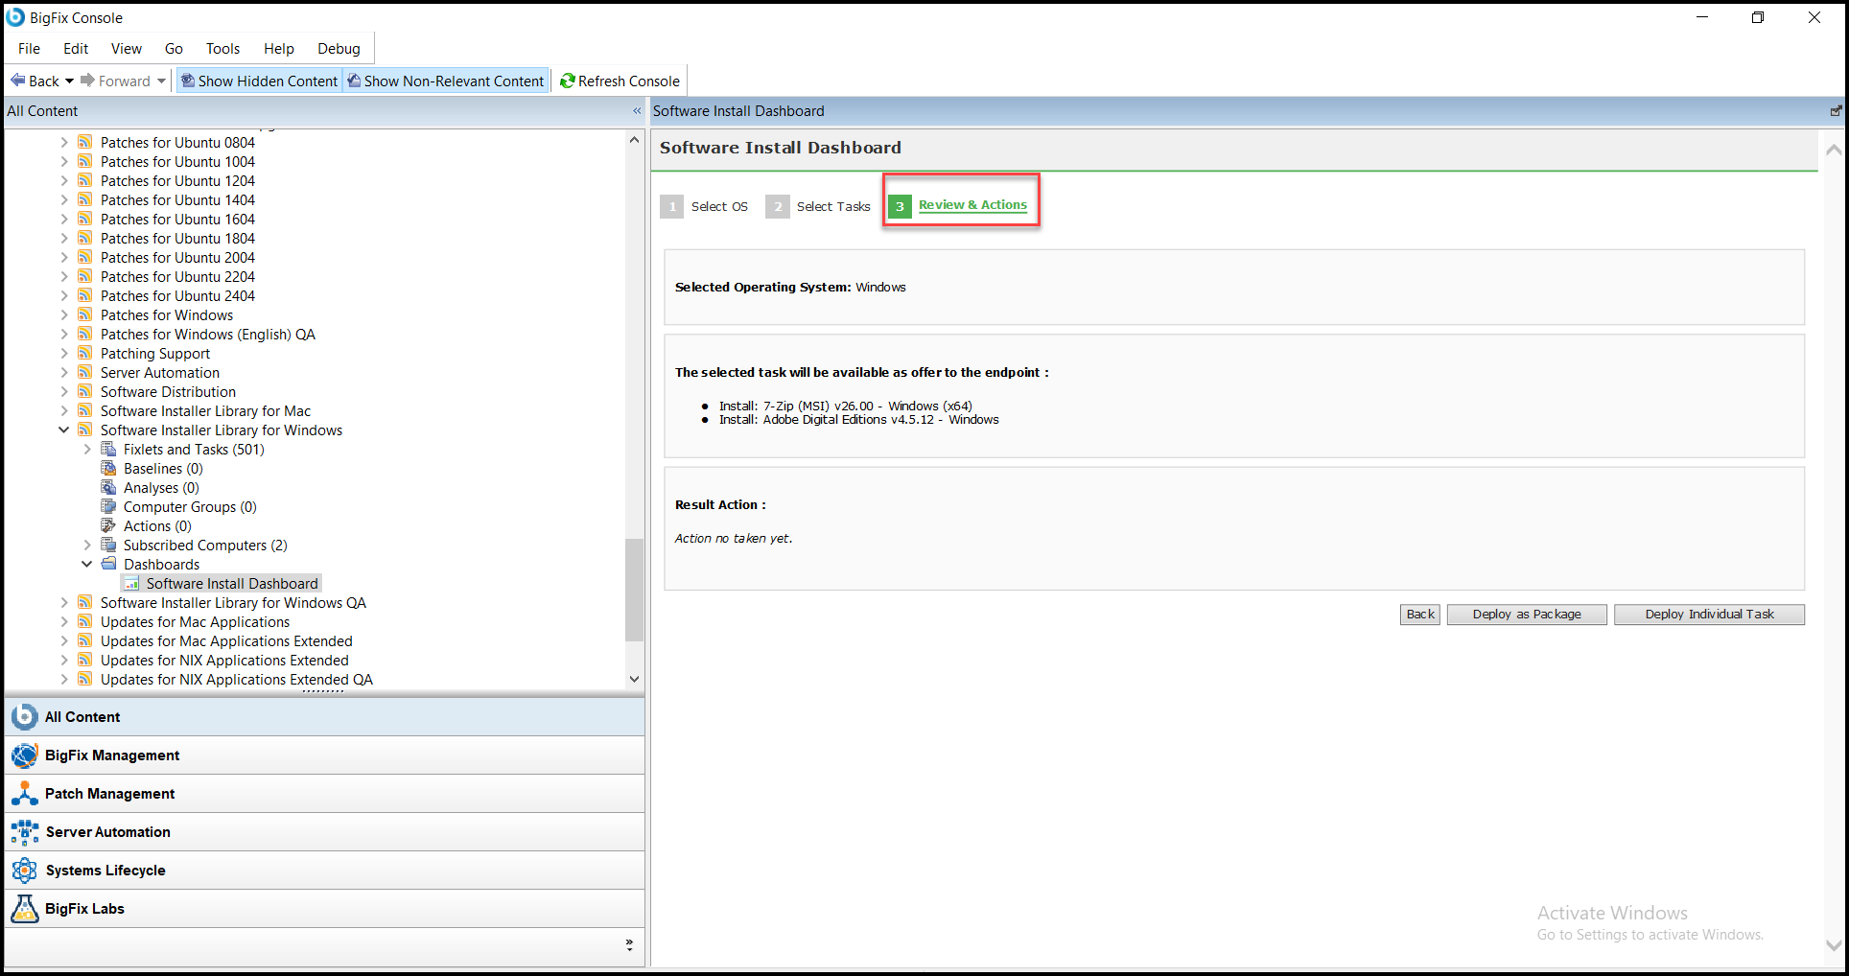Image resolution: width=1849 pixels, height=976 pixels.
Task: Select Patches for Windows (English) QA
Action: (208, 334)
